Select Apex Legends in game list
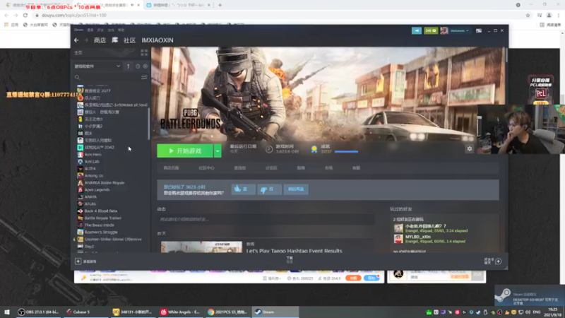The height and width of the screenshot is (318, 565). 97,189
